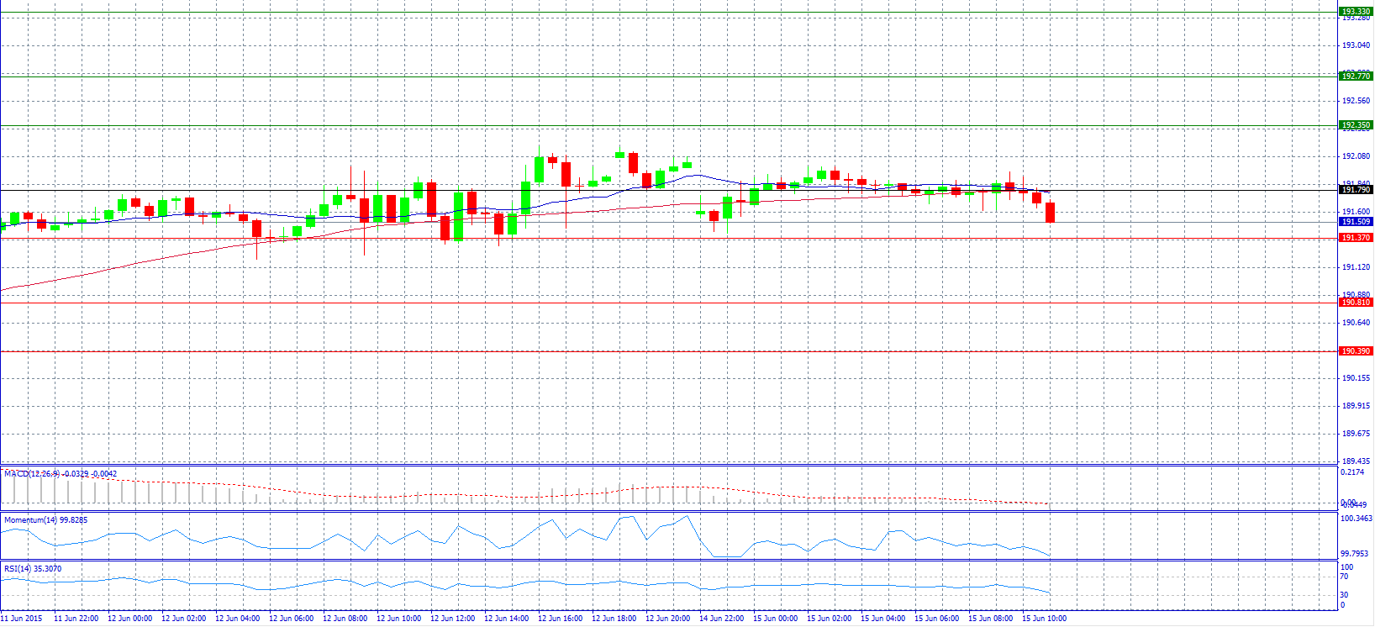Screen dimensions: 1375x627
Task: Click the 15 Jun 02:00 time label
Action: [829, 619]
